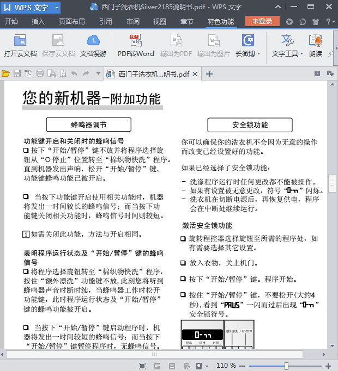338x371 pixels.
Task: Expand the 文字工具 dropdown arrow
Action: coord(301,54)
